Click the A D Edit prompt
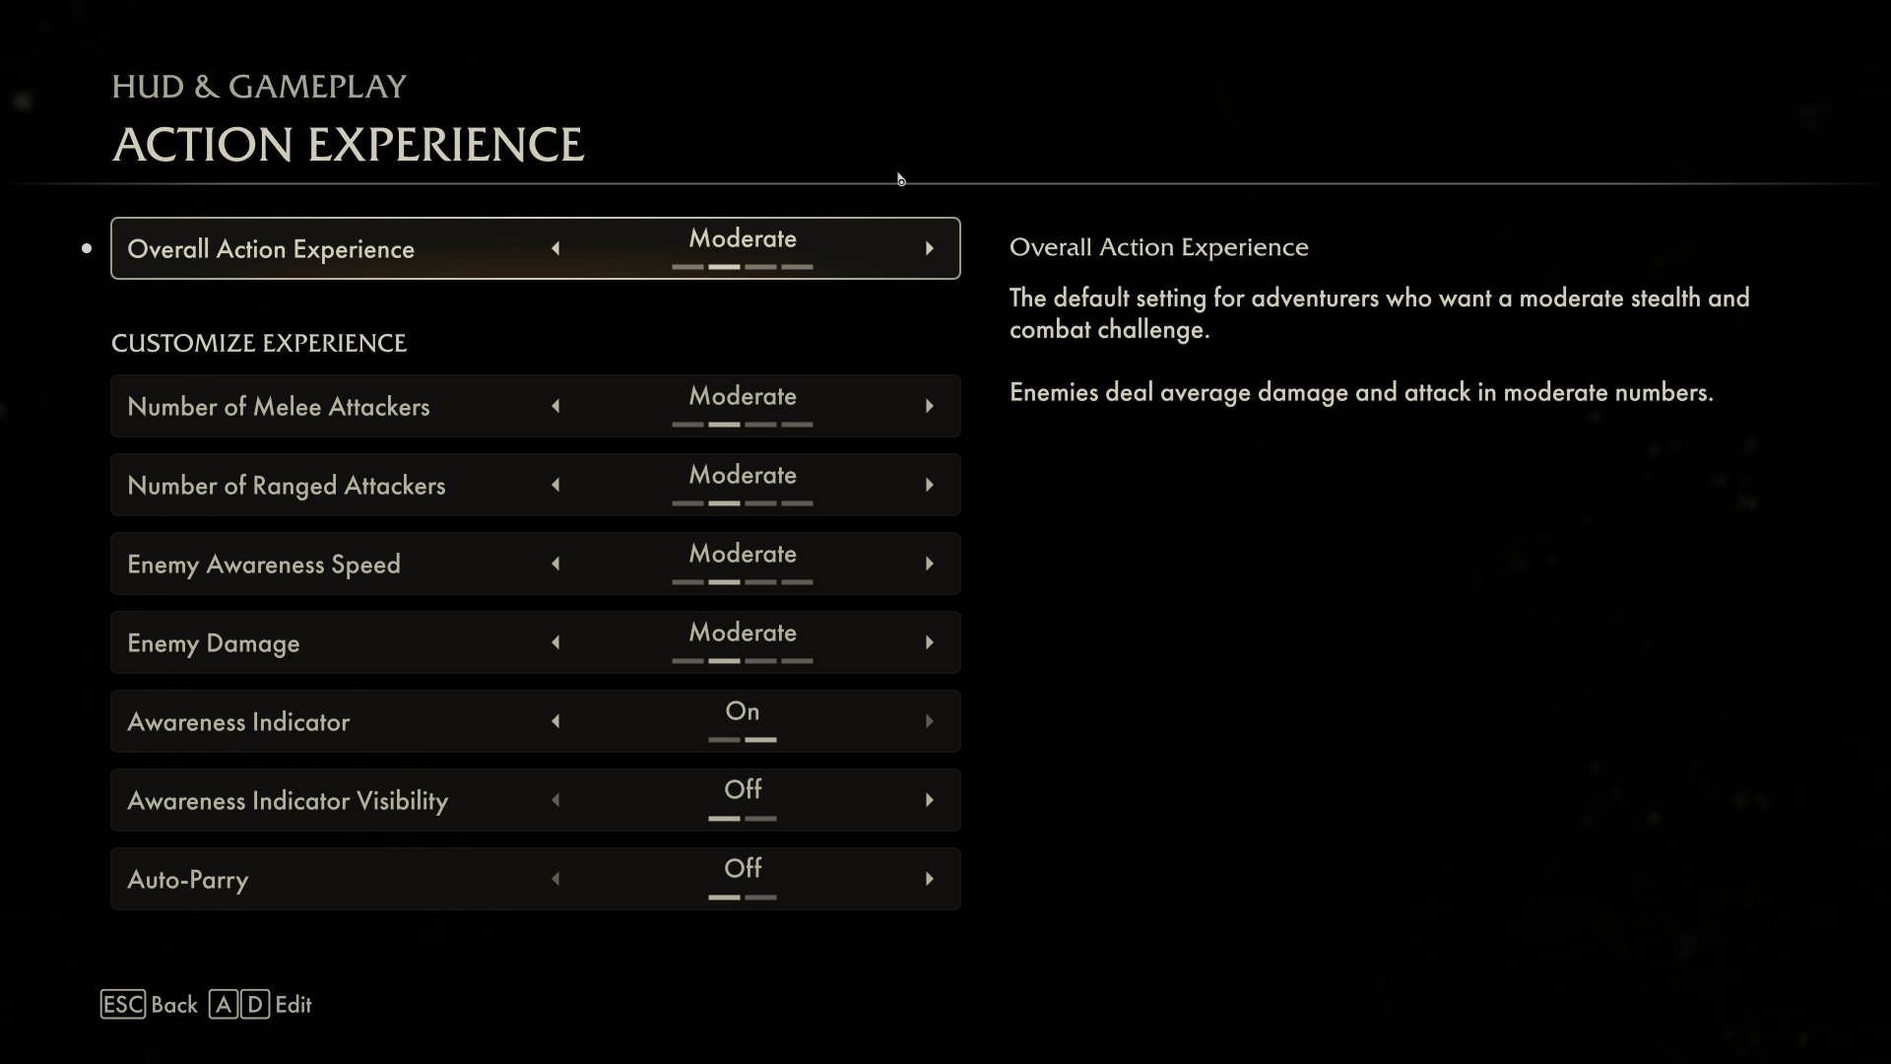Image resolution: width=1891 pixels, height=1064 pixels. [260, 1005]
